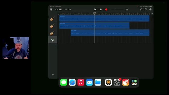Click the playhead marker on ruler
The image size is (169, 95).
pyautogui.click(x=95, y=13)
